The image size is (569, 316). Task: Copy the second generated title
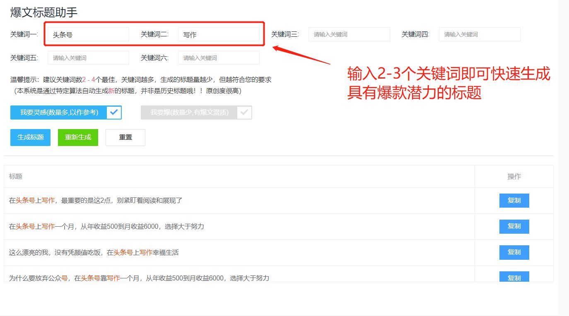point(514,226)
